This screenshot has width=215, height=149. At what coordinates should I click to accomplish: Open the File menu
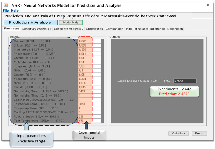(x=6, y=11)
